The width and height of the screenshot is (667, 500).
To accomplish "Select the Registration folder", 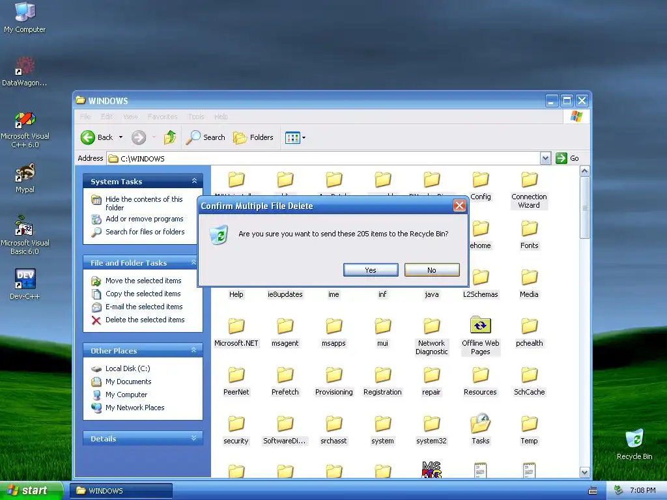I will coord(382,382).
